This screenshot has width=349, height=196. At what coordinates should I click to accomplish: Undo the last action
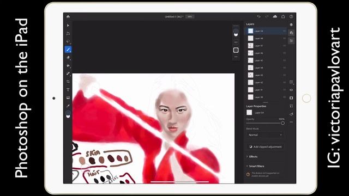[258, 16]
